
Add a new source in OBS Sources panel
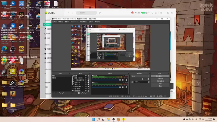[73, 93]
